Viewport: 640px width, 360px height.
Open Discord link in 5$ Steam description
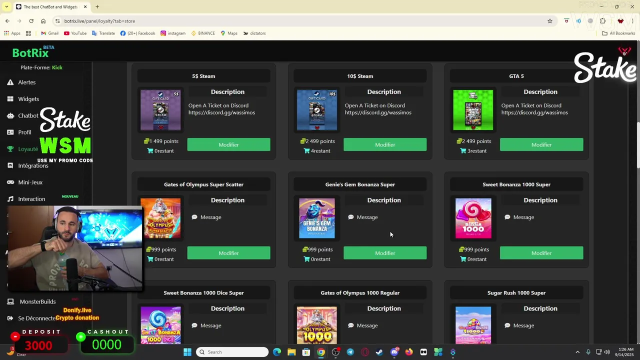pyautogui.click(x=221, y=112)
